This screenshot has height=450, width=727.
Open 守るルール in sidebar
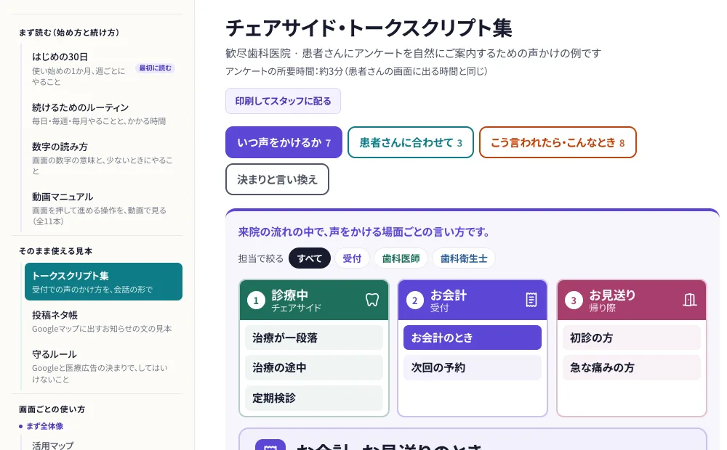click(x=103, y=367)
